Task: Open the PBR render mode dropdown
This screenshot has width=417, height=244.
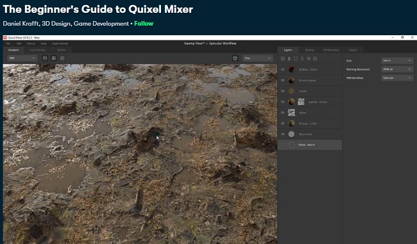Action: click(x=22, y=58)
